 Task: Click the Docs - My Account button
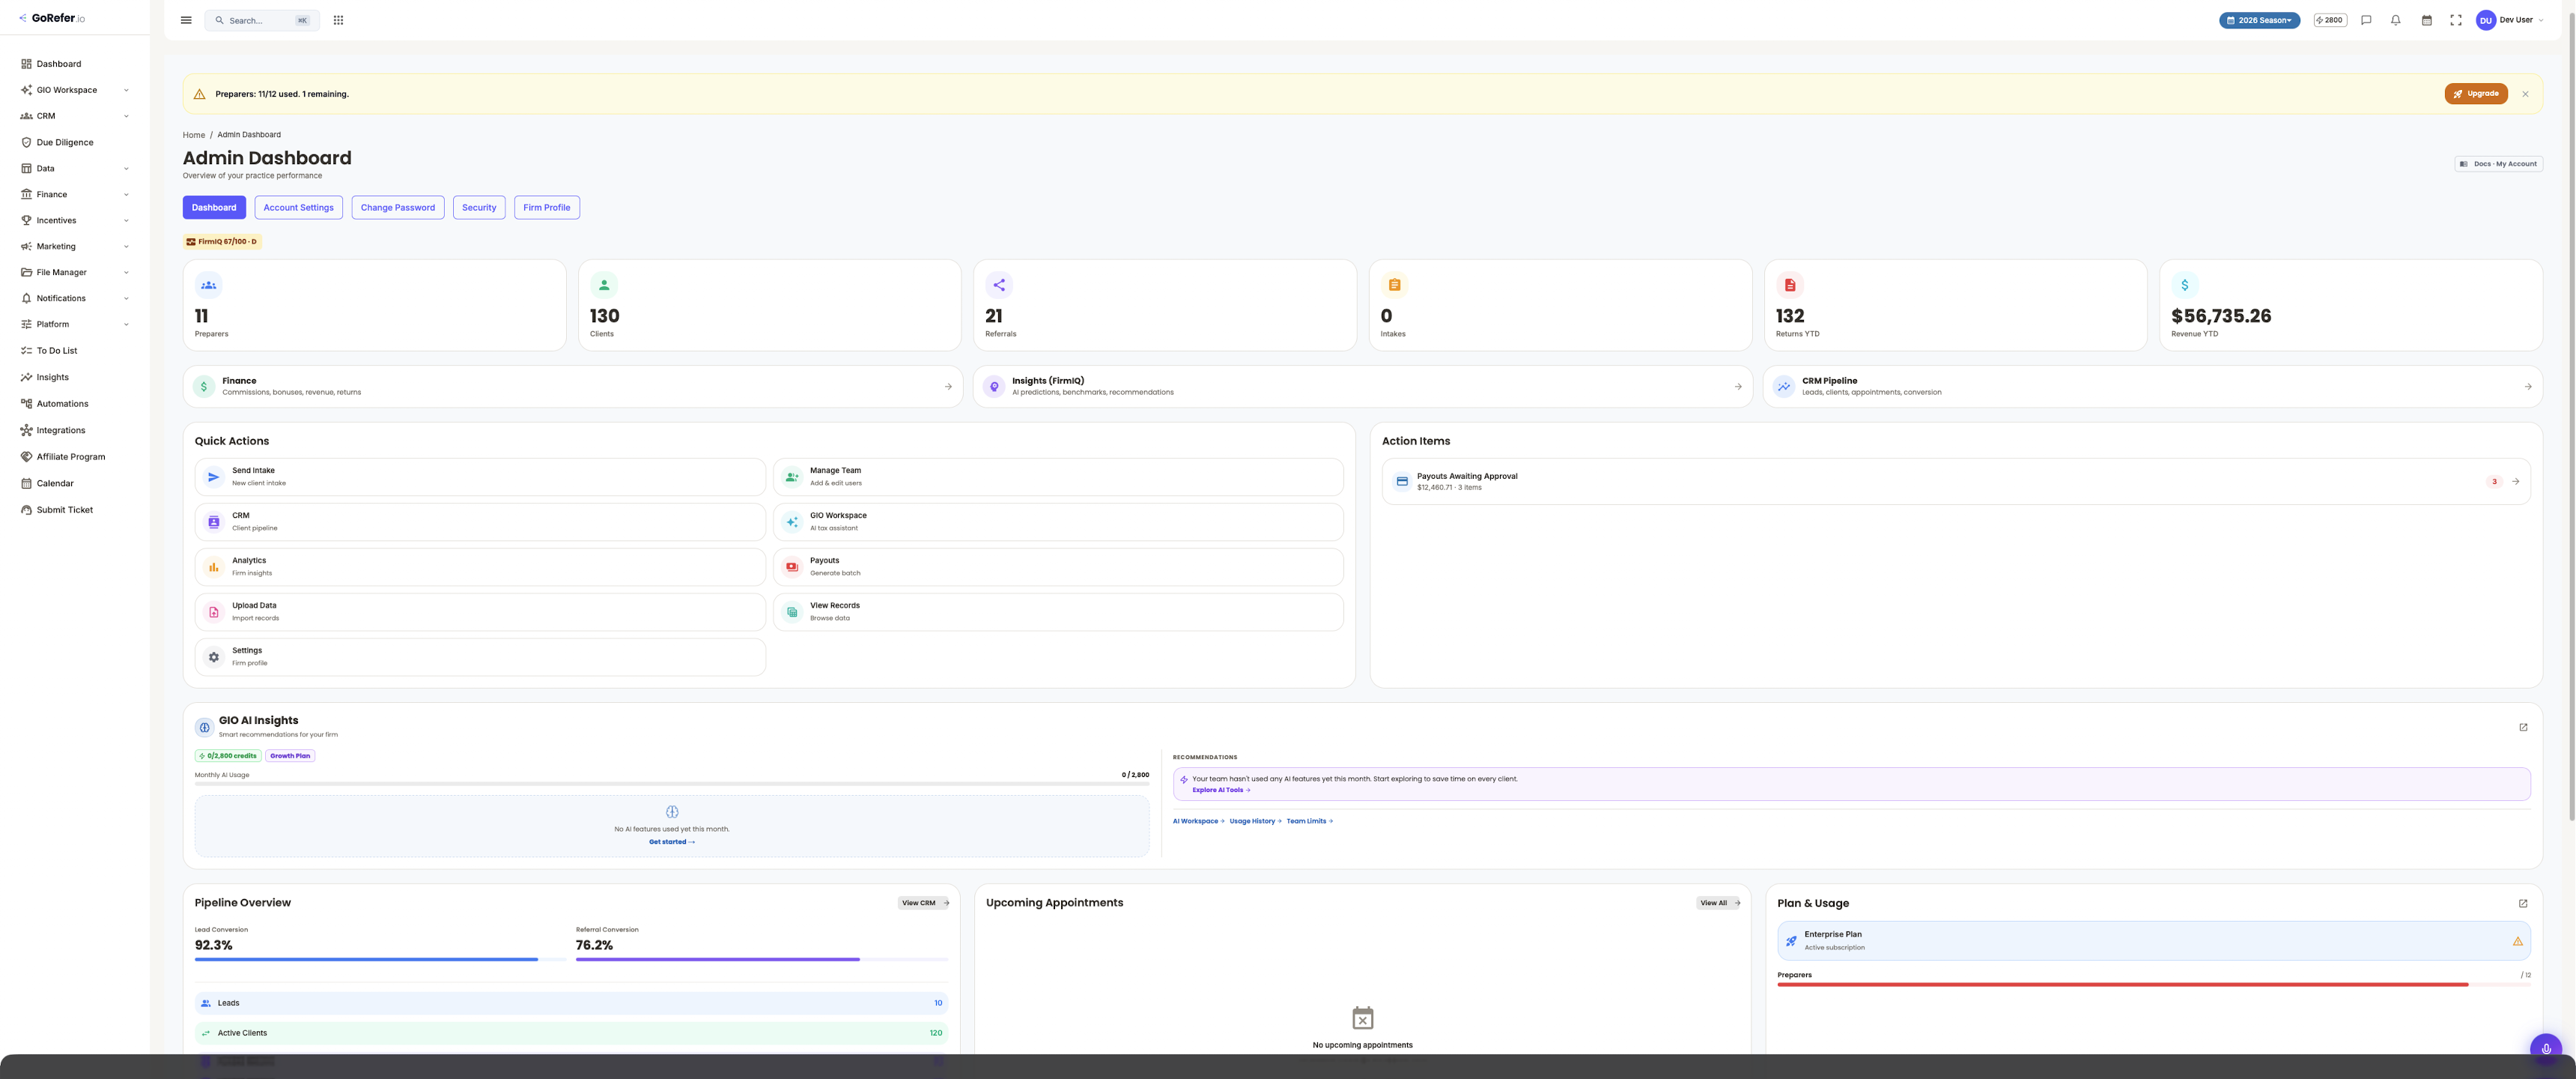[x=2498, y=164]
